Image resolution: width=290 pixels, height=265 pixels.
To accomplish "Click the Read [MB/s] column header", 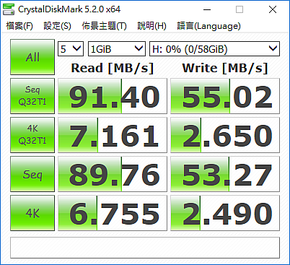I will coord(113,68).
